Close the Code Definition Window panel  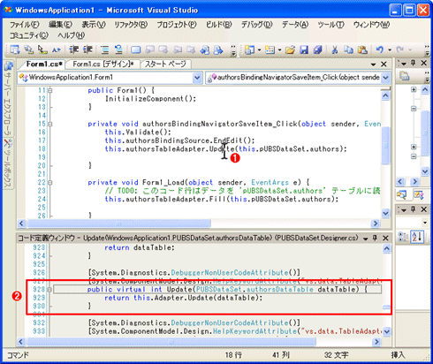[385, 238]
